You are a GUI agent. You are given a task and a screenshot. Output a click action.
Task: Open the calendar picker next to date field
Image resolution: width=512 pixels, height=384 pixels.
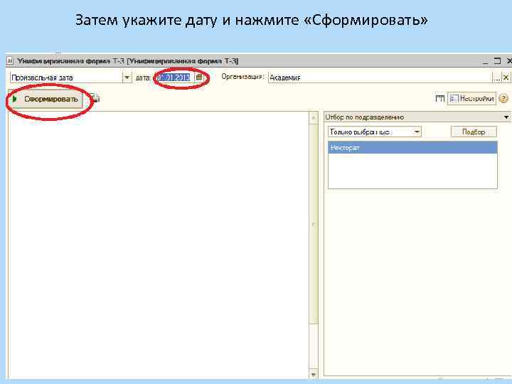(199, 78)
